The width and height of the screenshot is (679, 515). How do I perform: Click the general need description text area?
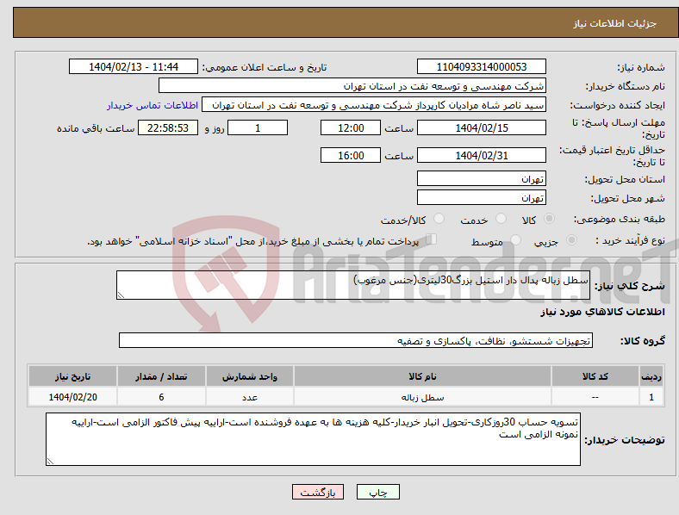[x=353, y=285]
